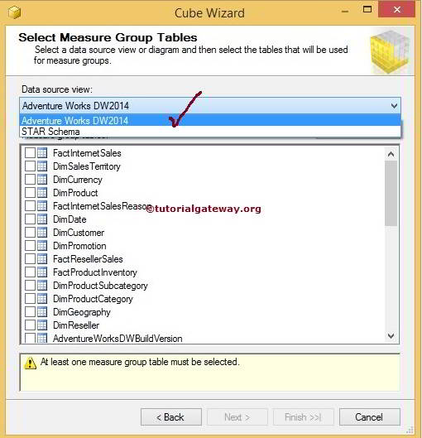
Task: Click the Cube Wizard title bar cube icon
Action: 15,12
